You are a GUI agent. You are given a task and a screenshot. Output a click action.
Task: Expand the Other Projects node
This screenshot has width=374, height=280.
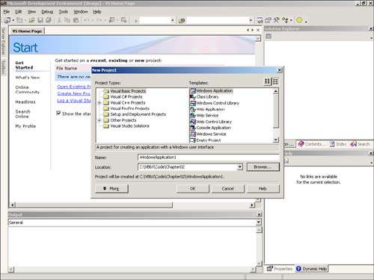point(99,120)
